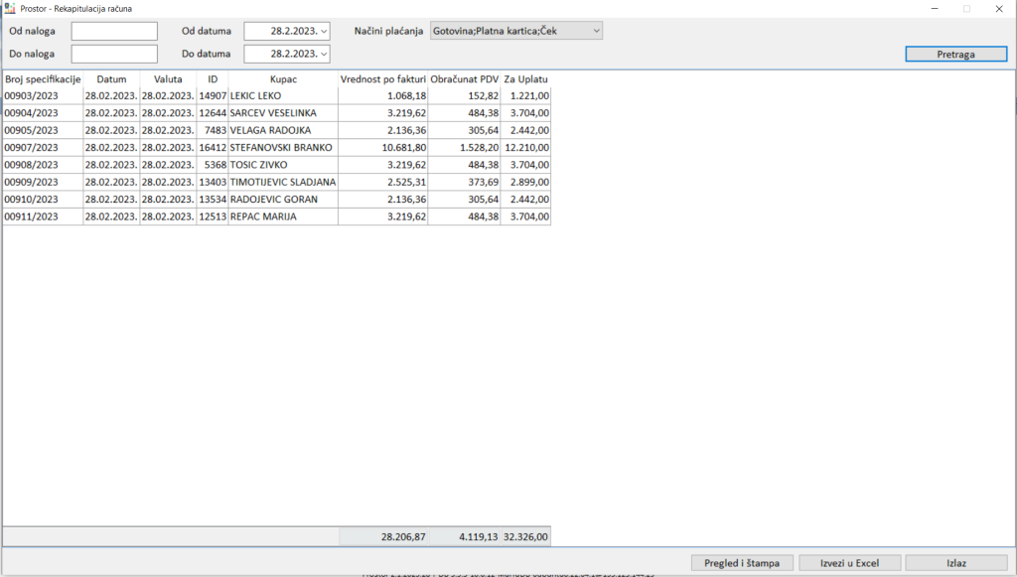
Task: Click the Obračunat PDV column header
Action: point(464,78)
